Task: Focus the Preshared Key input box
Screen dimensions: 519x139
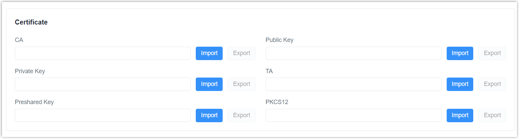Action: coord(103,115)
